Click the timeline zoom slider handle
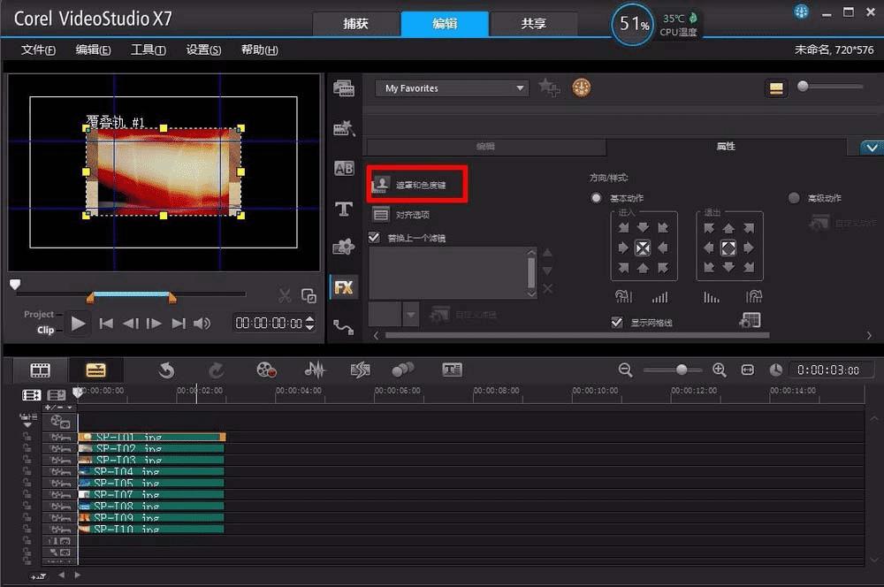 coord(682,370)
